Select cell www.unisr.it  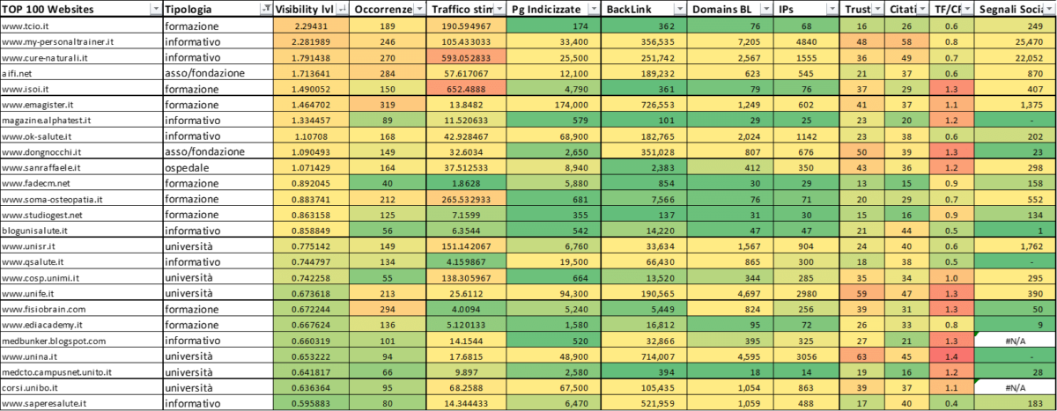[81, 247]
